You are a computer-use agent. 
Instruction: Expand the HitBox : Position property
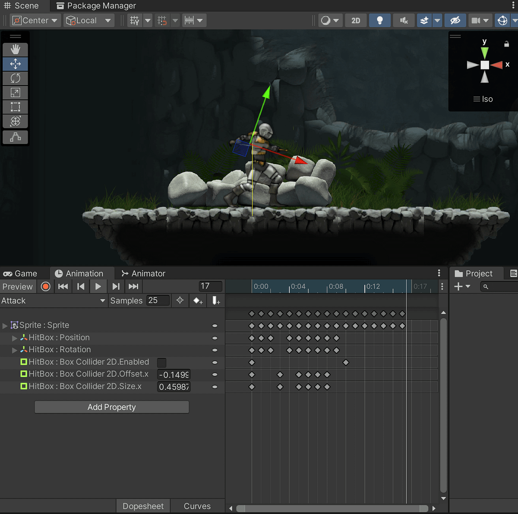point(14,338)
